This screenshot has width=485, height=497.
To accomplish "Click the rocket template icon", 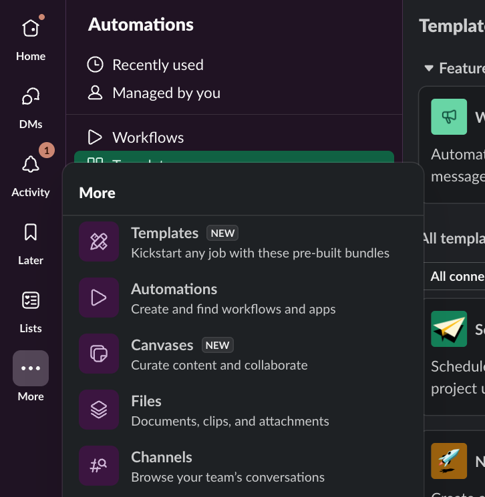I will pyautogui.click(x=449, y=461).
